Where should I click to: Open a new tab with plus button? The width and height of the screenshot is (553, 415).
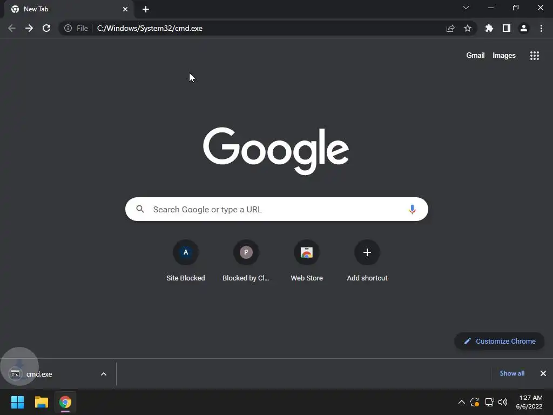click(x=146, y=9)
